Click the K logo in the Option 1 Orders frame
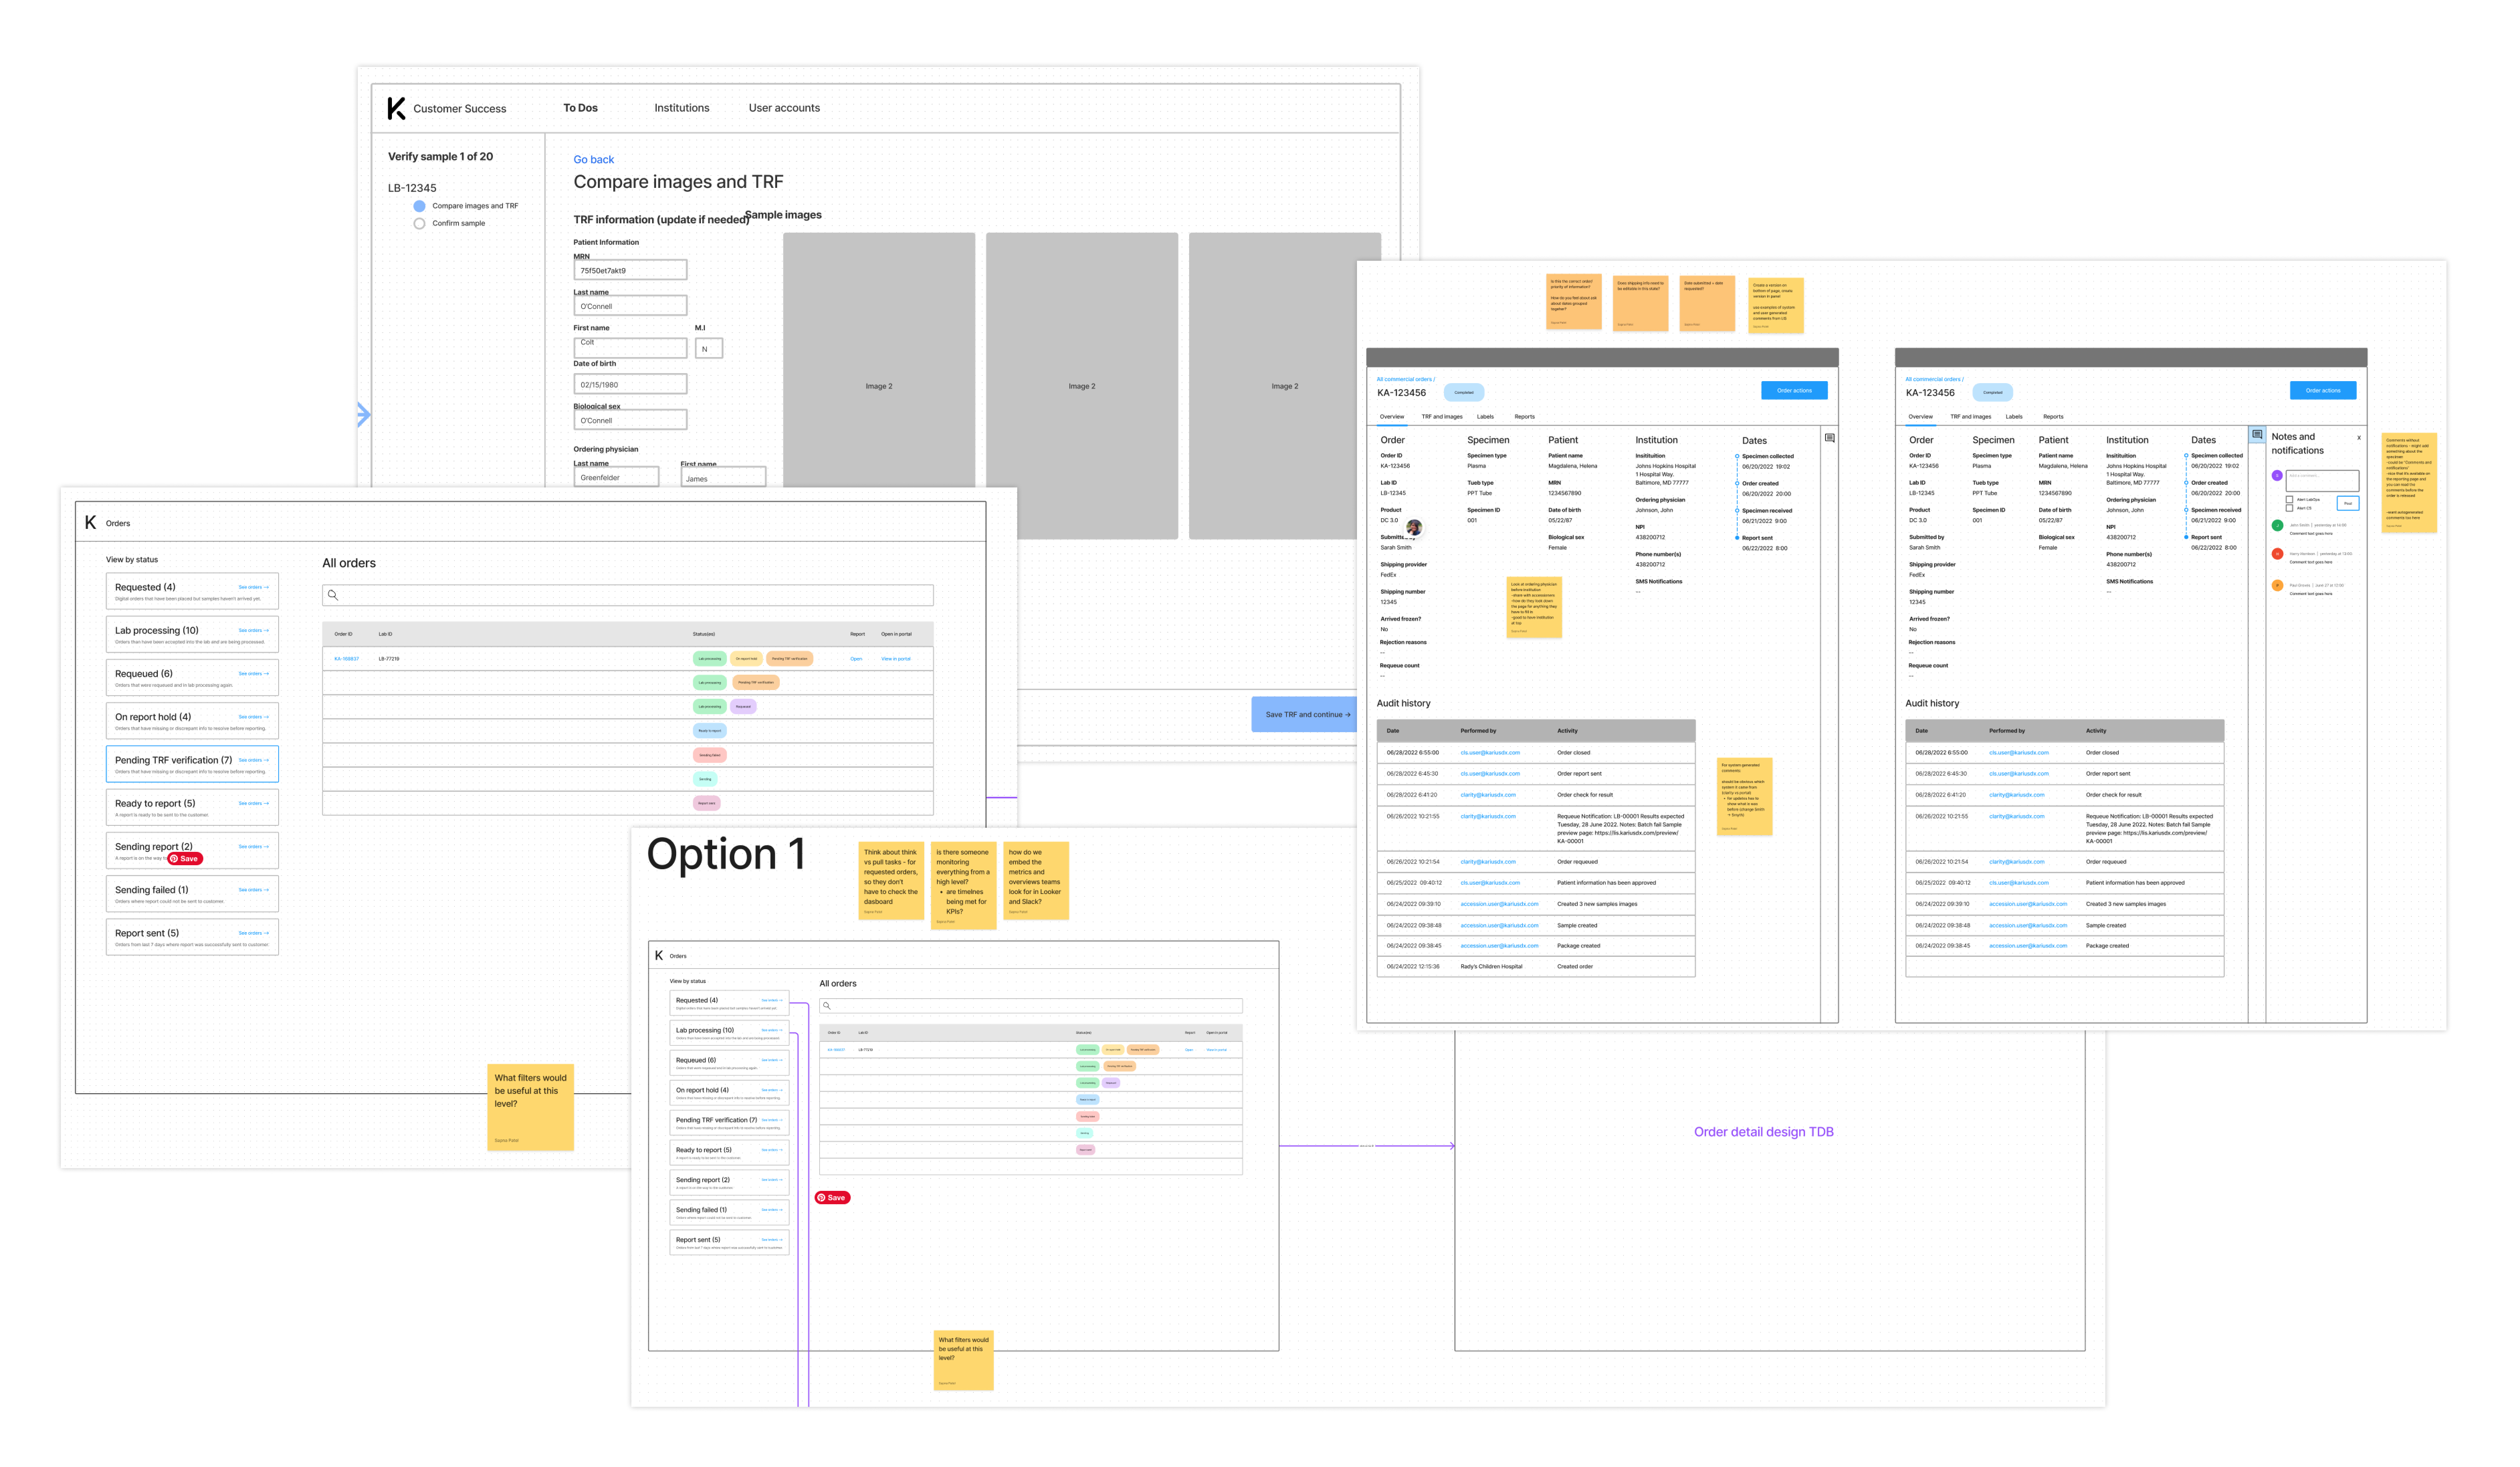Screen dimensions: 2520x1467 tap(659, 955)
